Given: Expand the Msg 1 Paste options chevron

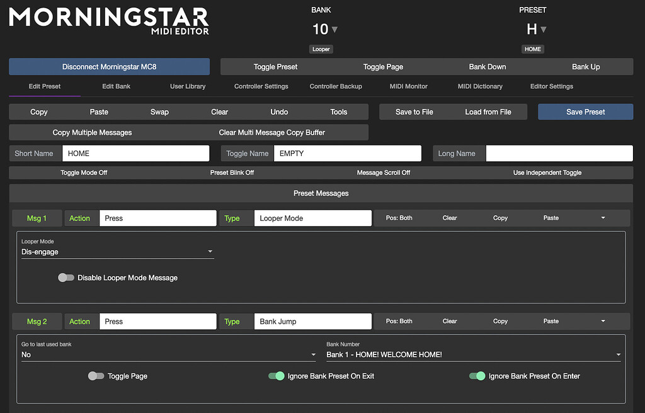Looking at the screenshot, I should point(602,217).
